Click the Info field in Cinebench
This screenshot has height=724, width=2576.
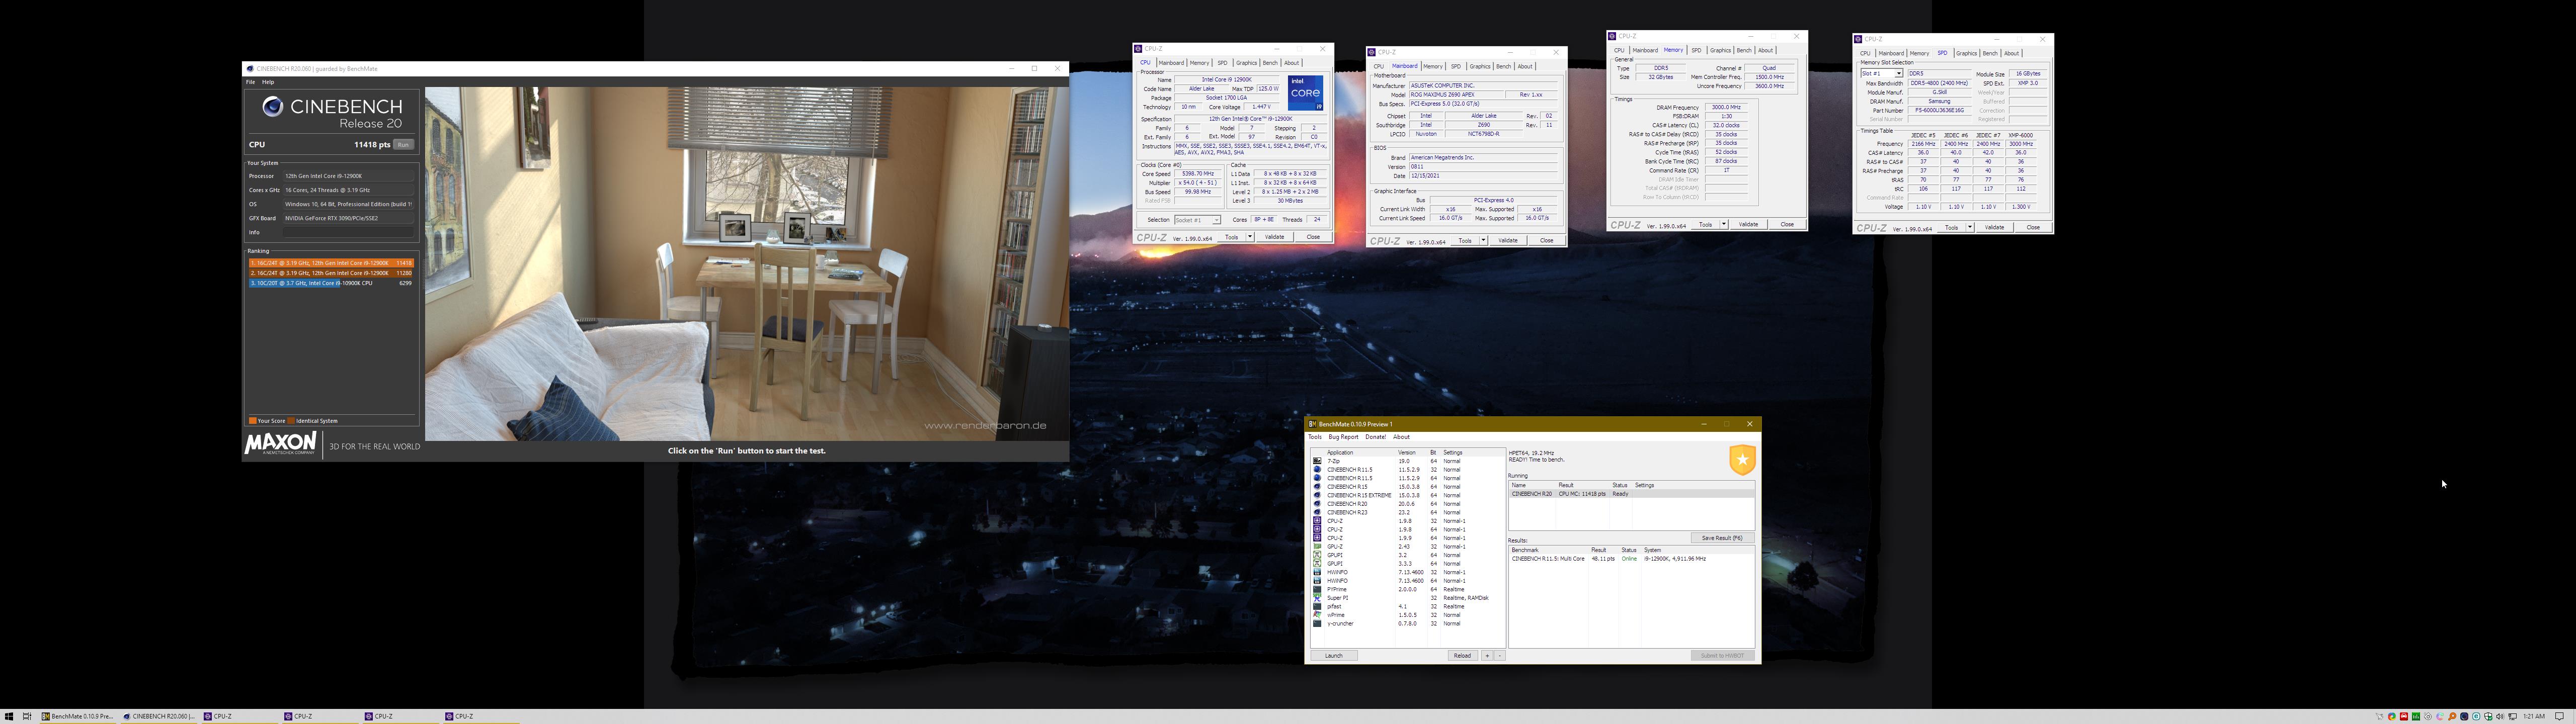(x=347, y=232)
